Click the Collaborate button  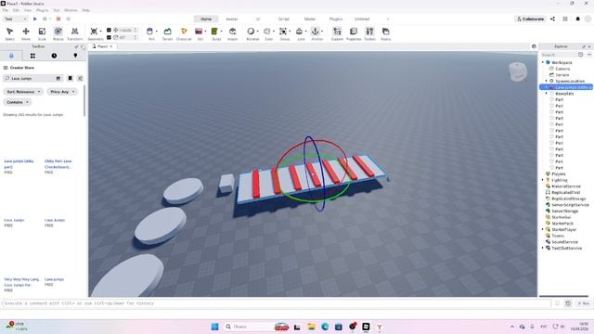(x=530, y=19)
